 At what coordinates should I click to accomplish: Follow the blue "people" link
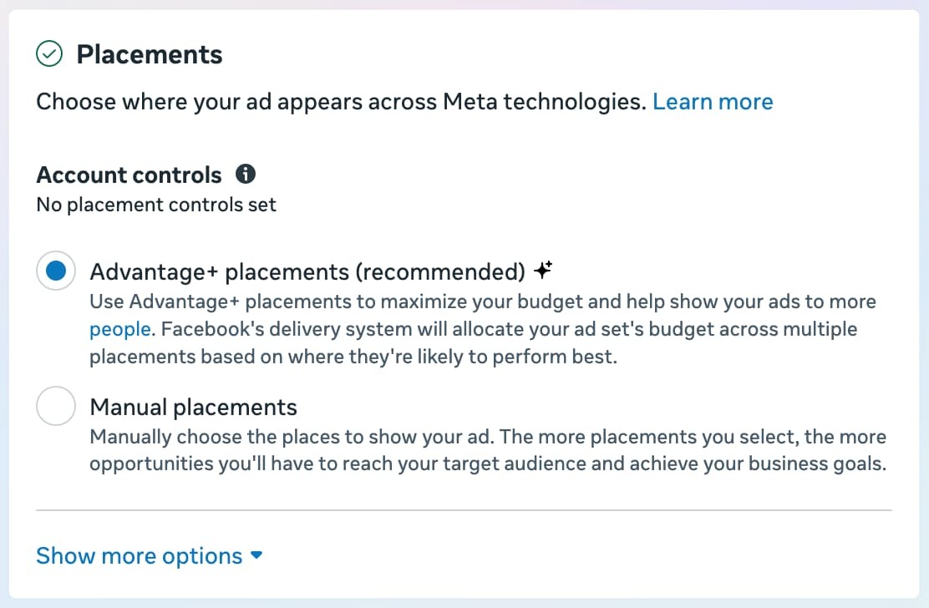(119, 329)
